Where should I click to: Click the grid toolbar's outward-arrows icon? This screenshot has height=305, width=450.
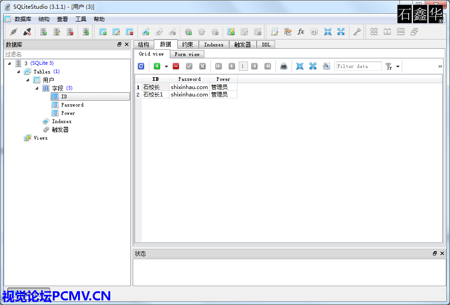click(313, 66)
